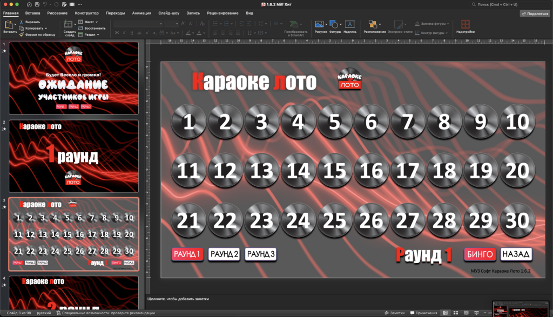The width and height of the screenshot is (553, 317).
Task: Toggle superscript x² formatting
Action: 147,33
